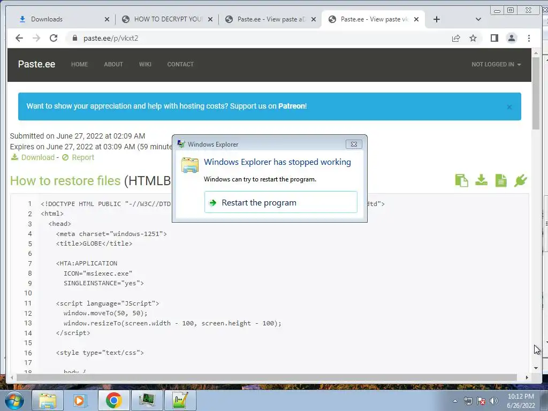This screenshot has width=548, height=411.
Task: Dismiss the Patreon support banner
Action: (x=509, y=106)
